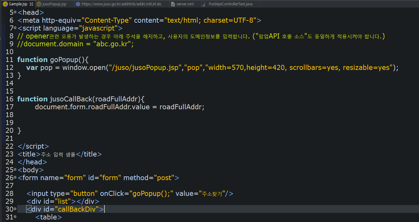419x222 pixels.
Task: Click the "Content-Type" attribute value
Action: [107, 20]
